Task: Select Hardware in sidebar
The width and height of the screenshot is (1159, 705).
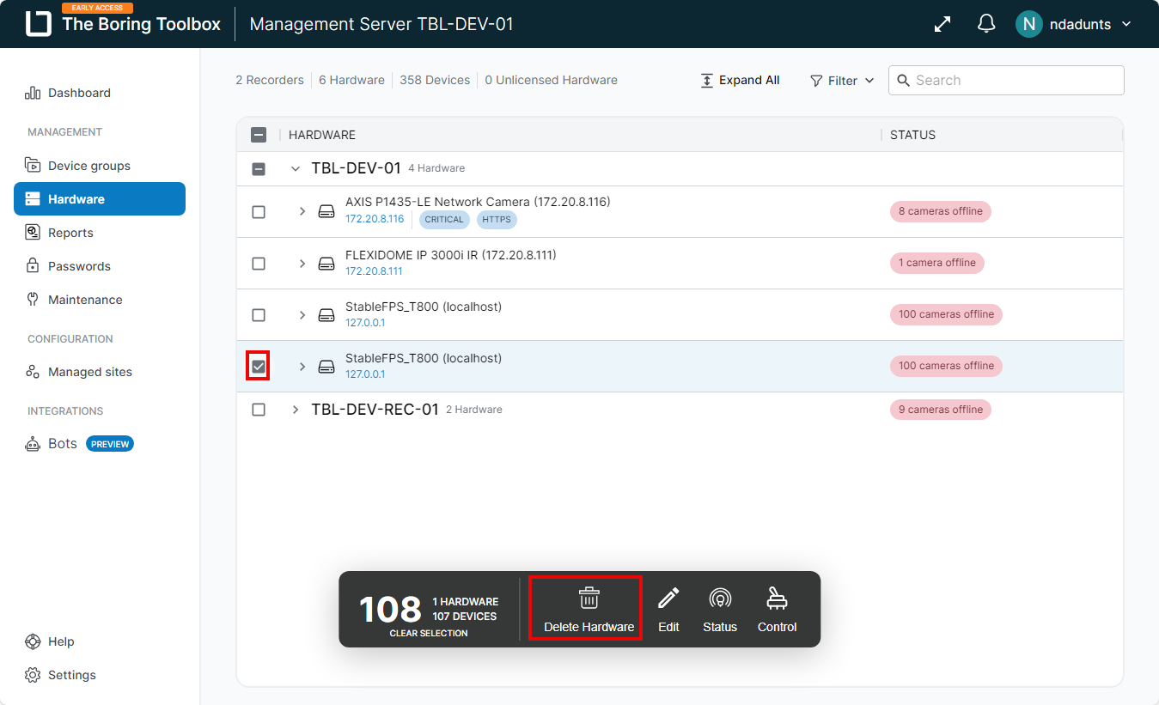Action: (100, 199)
